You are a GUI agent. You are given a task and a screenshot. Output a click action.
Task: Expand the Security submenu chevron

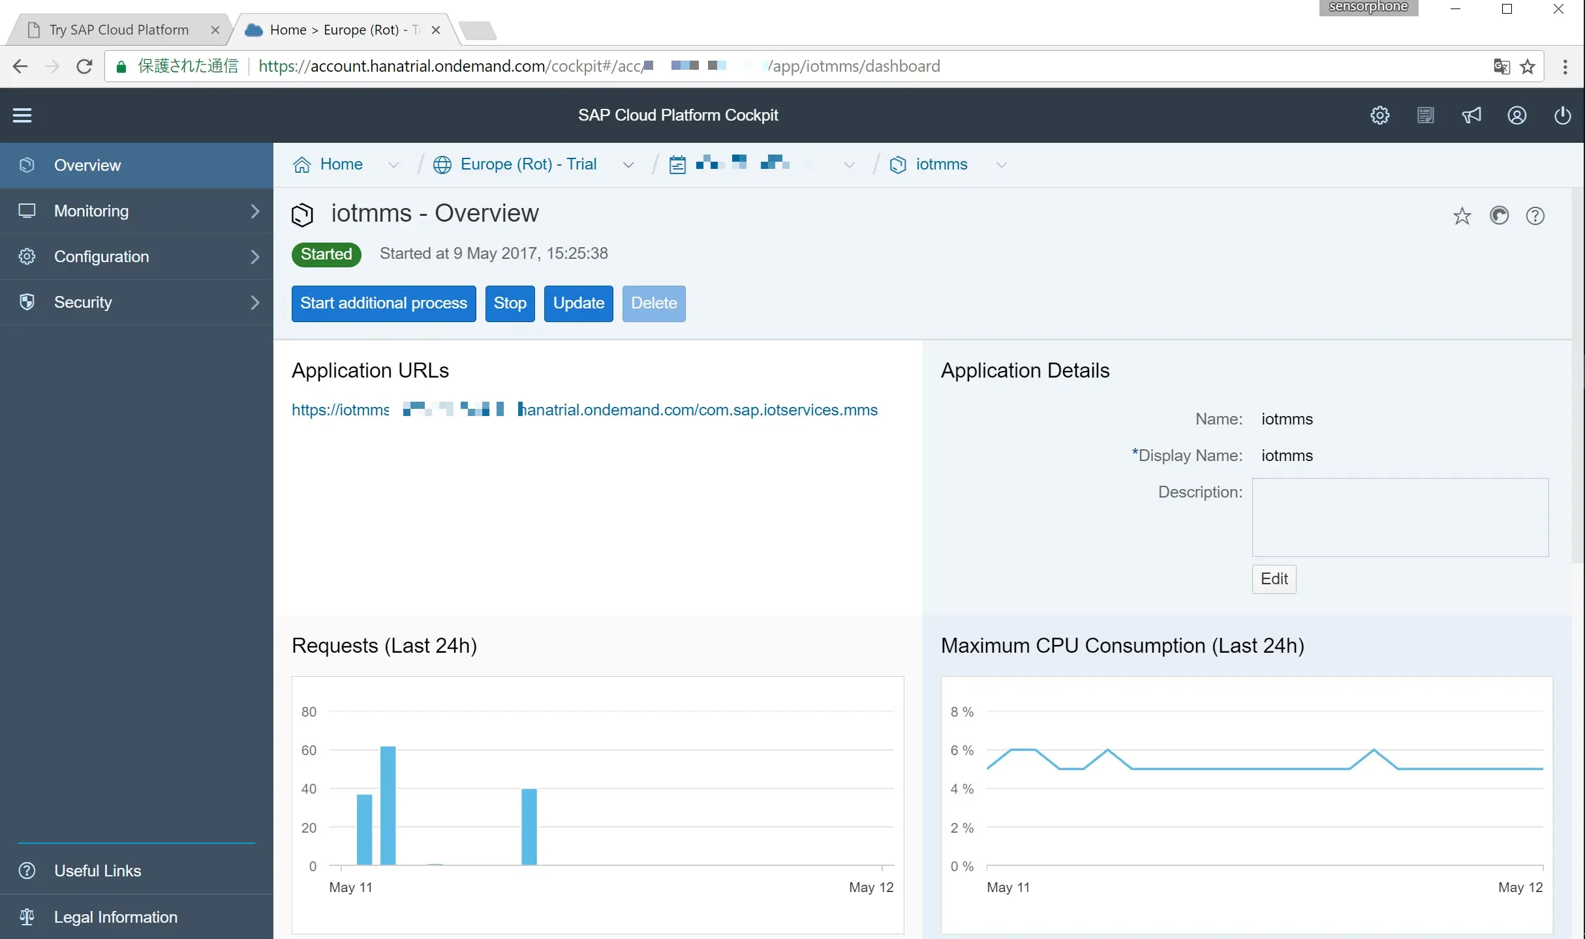(255, 303)
